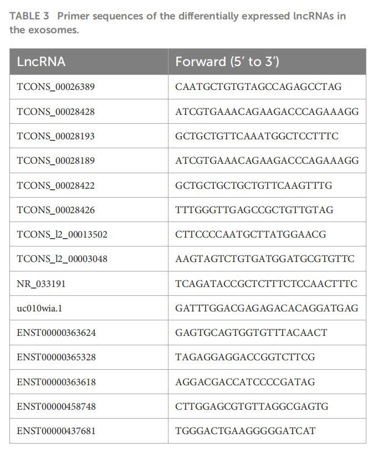Select the uc010wia.1 cell
This screenshot has width=378, height=453.
(x=39, y=308)
